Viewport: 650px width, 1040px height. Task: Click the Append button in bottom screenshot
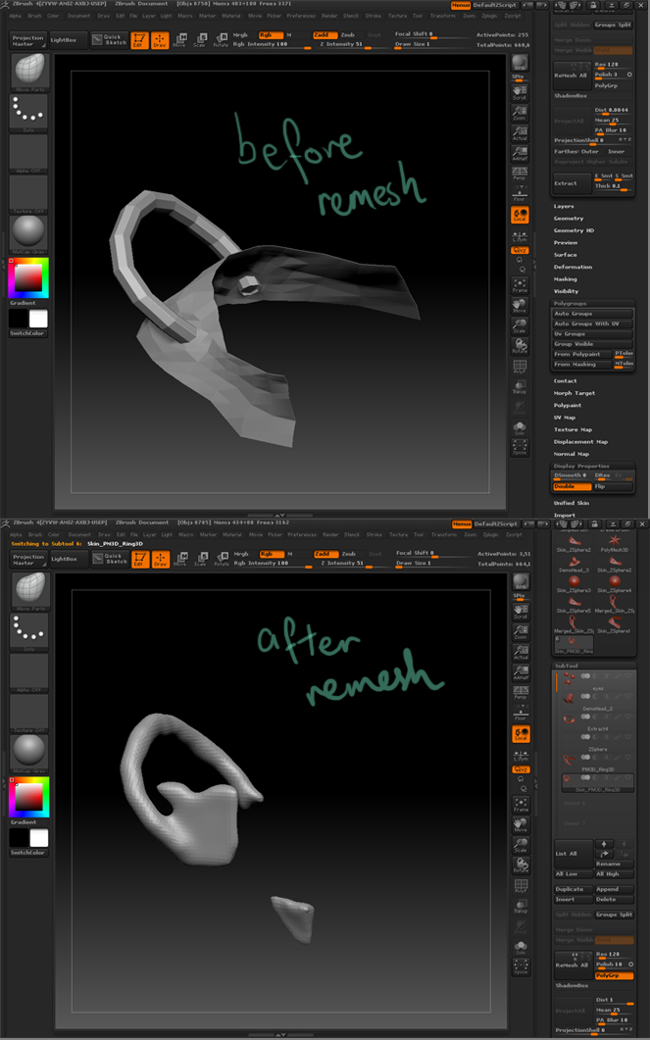pos(614,889)
